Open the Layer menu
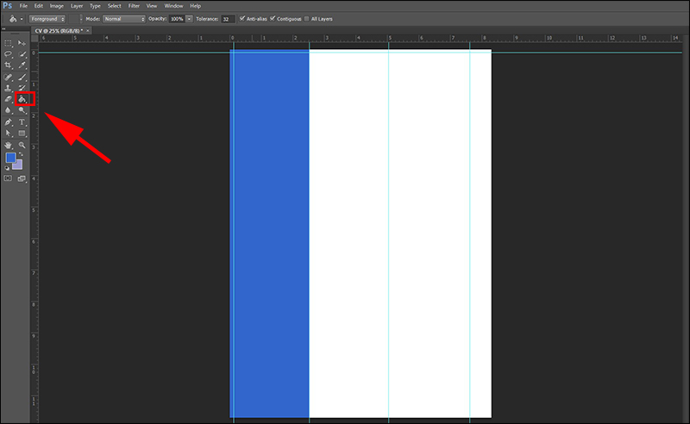The width and height of the screenshot is (690, 424). tap(77, 6)
